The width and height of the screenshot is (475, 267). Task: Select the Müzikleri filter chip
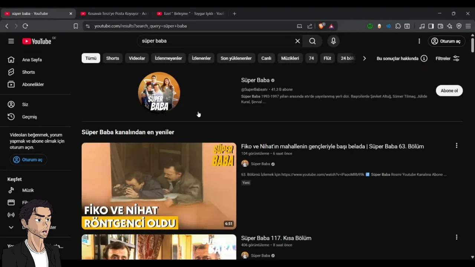(290, 58)
